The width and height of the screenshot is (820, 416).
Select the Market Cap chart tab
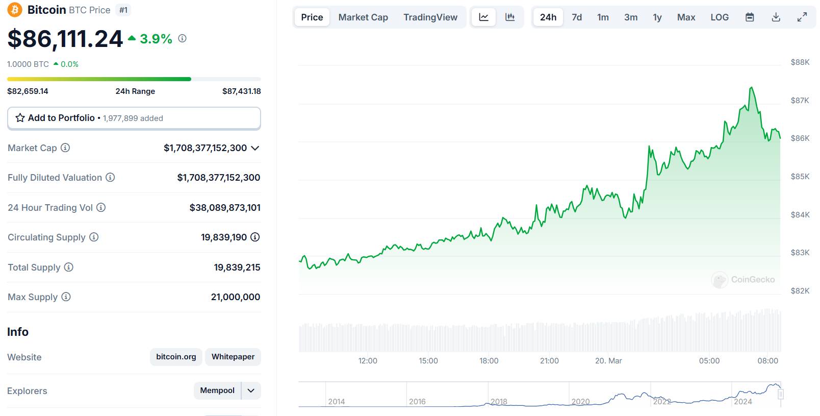point(363,17)
